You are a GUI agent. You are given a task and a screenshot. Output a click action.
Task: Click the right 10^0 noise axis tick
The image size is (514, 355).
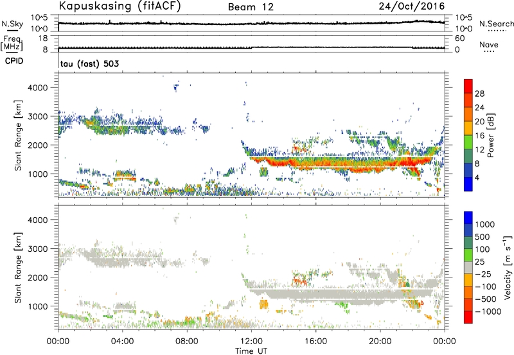pos(463,29)
